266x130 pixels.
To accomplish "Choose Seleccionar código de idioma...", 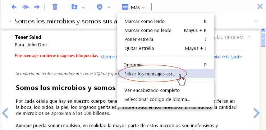I will (165, 99).
